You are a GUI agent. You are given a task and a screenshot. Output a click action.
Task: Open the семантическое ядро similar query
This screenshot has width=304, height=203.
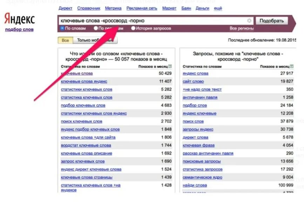click(x=202, y=177)
